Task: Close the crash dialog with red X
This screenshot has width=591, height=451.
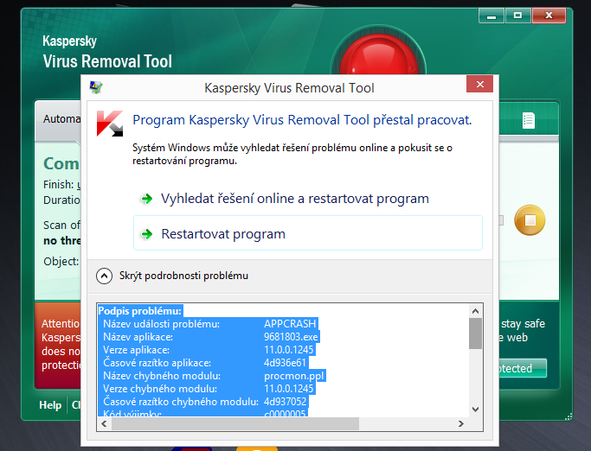Action: point(479,85)
